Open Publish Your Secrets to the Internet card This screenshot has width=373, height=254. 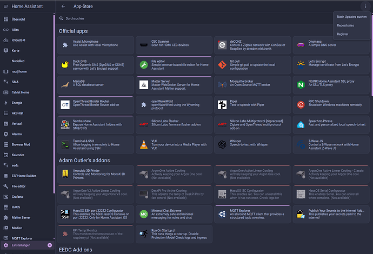[331, 214]
